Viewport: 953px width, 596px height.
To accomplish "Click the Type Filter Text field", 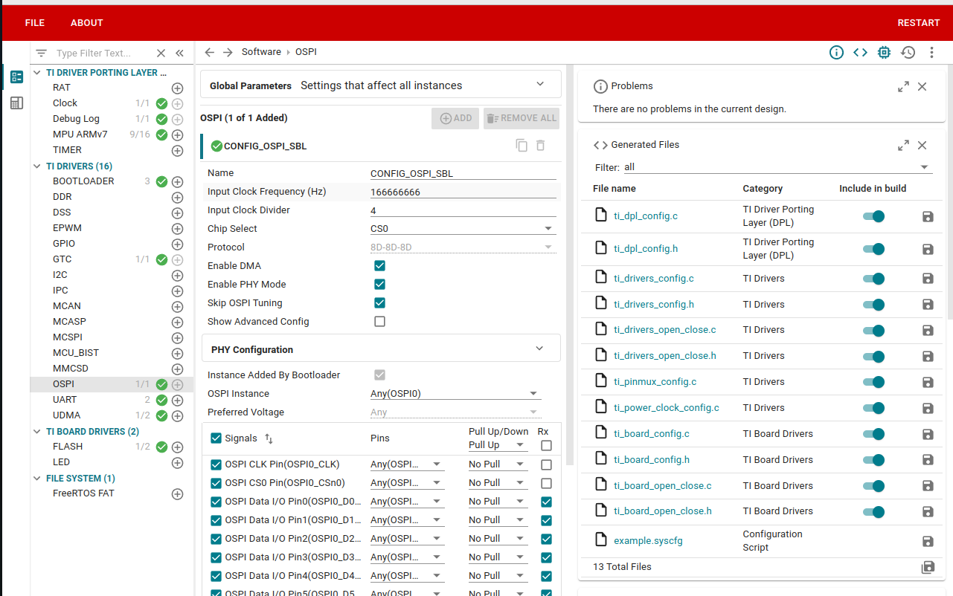I will (x=102, y=54).
